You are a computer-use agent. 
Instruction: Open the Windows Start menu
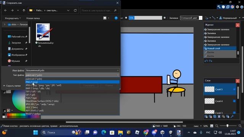pos(35,132)
